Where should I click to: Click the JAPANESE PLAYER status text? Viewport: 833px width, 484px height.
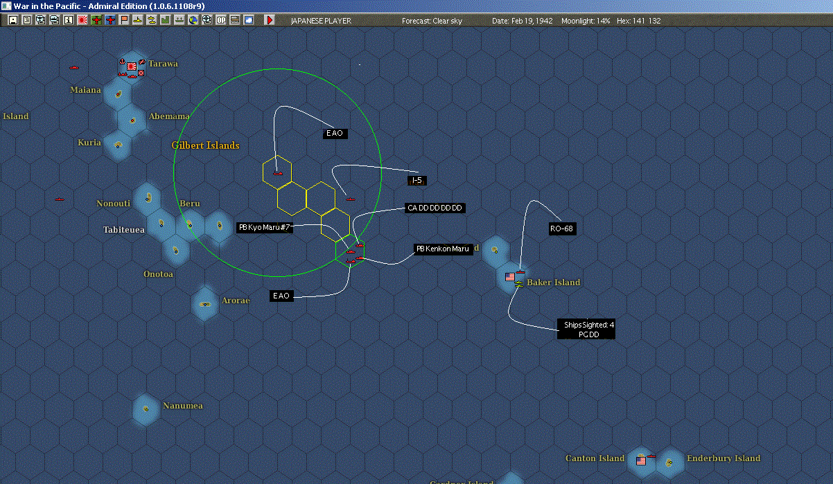321,21
